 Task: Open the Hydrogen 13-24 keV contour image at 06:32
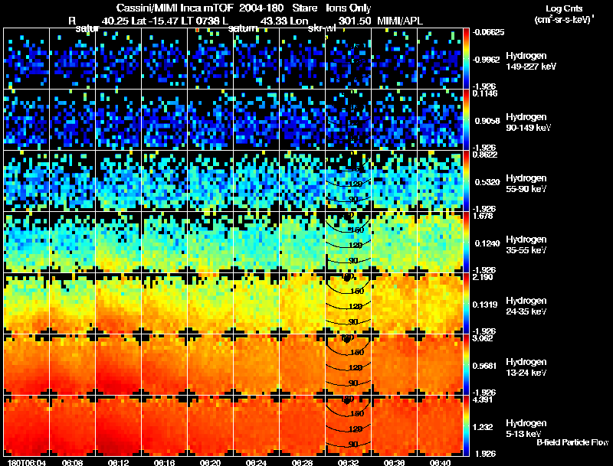[348, 365]
